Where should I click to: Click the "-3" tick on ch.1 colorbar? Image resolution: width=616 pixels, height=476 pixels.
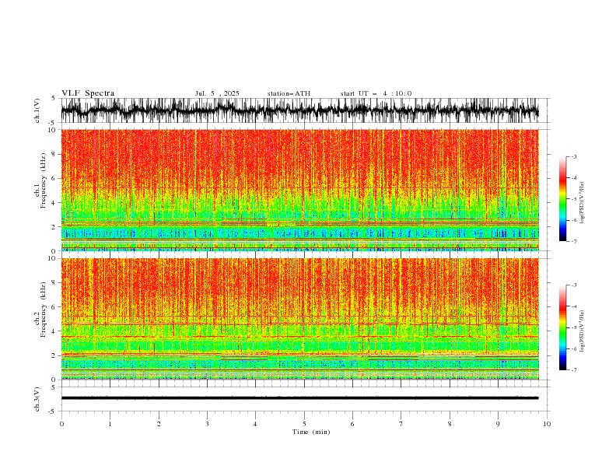(x=573, y=156)
